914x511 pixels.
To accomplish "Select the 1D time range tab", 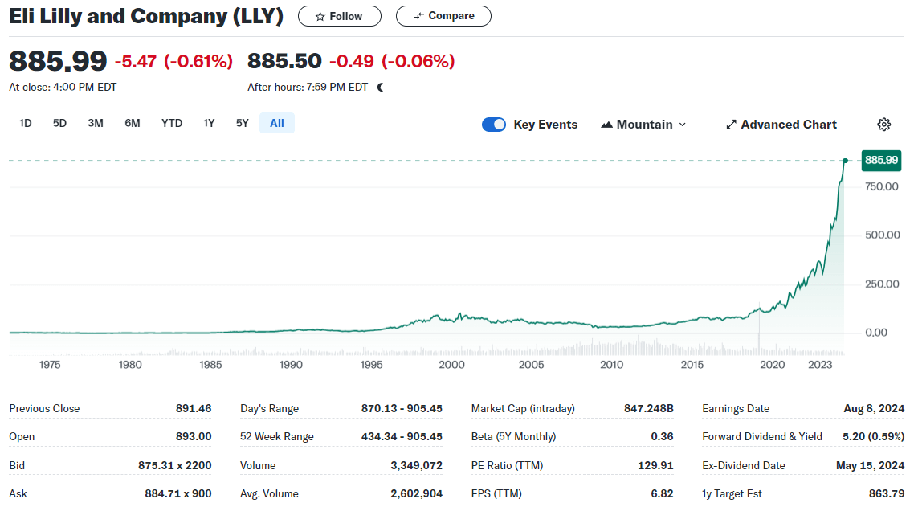I will pyautogui.click(x=25, y=123).
